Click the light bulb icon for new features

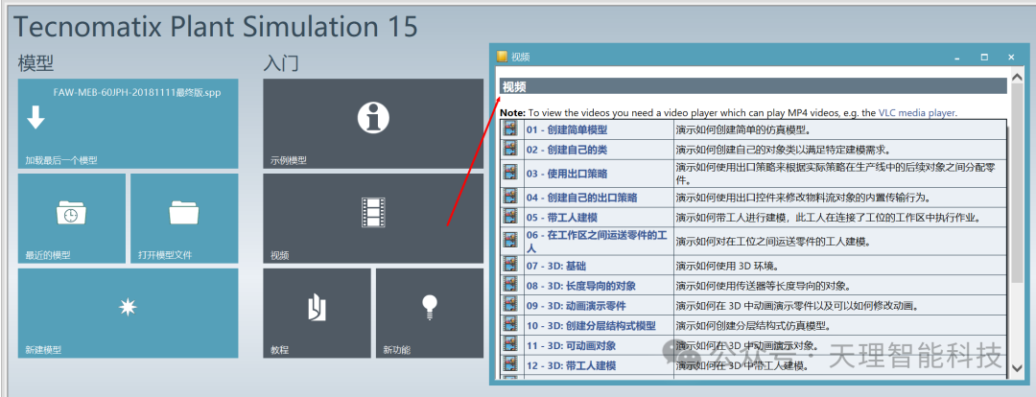(430, 307)
